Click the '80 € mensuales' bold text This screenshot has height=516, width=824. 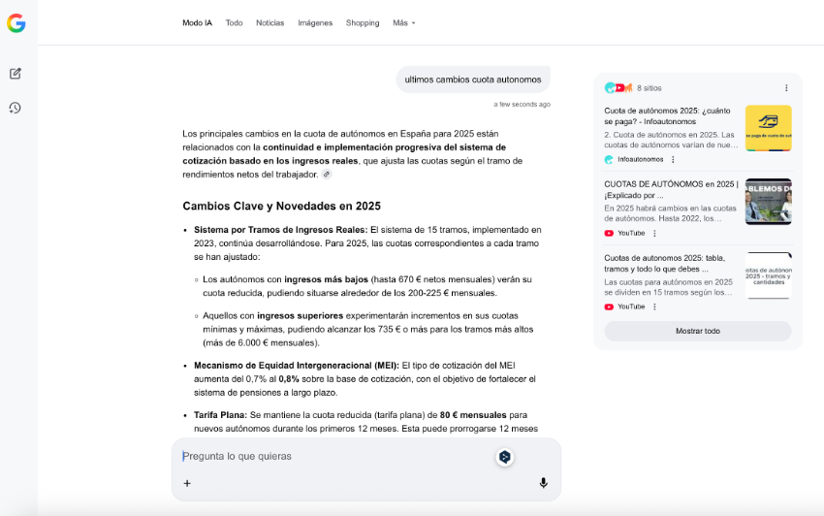(x=473, y=415)
